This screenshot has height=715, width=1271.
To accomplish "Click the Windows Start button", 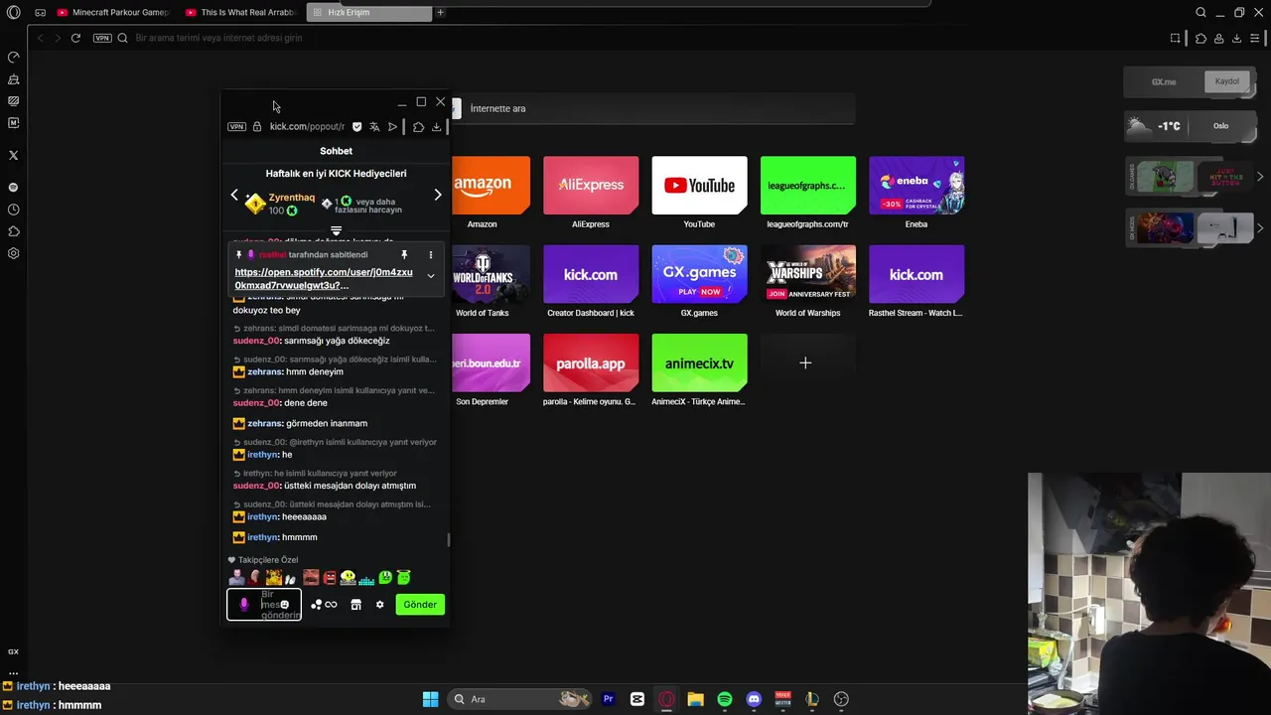I will [430, 699].
